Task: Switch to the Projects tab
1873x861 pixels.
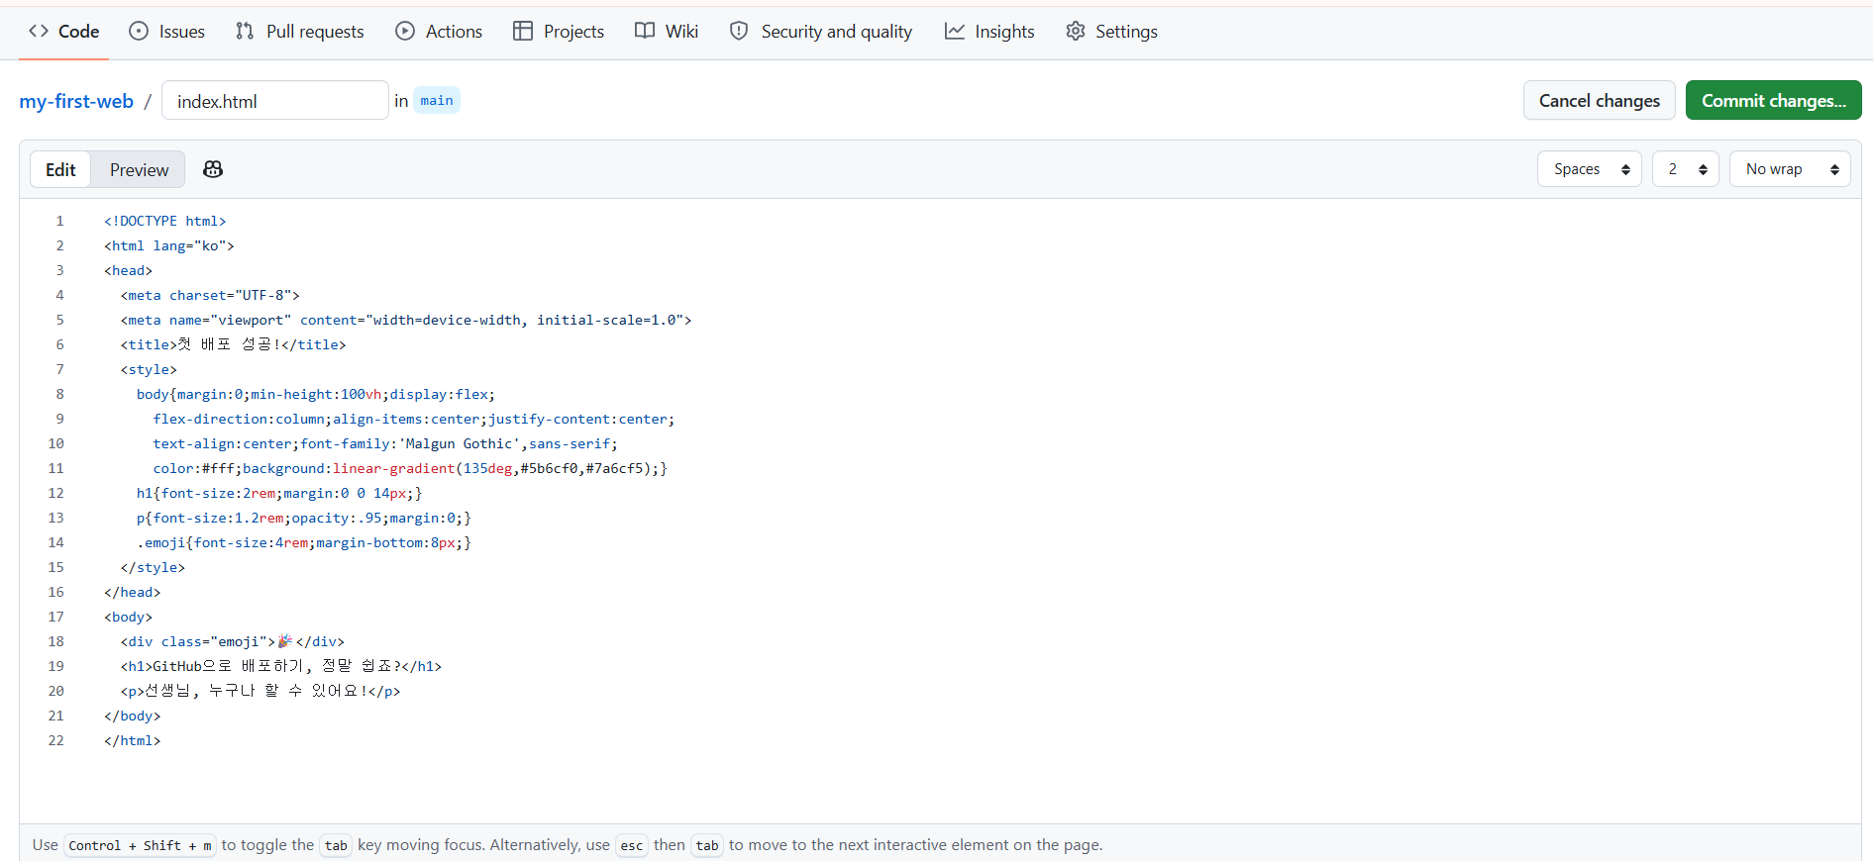Action: (x=559, y=31)
